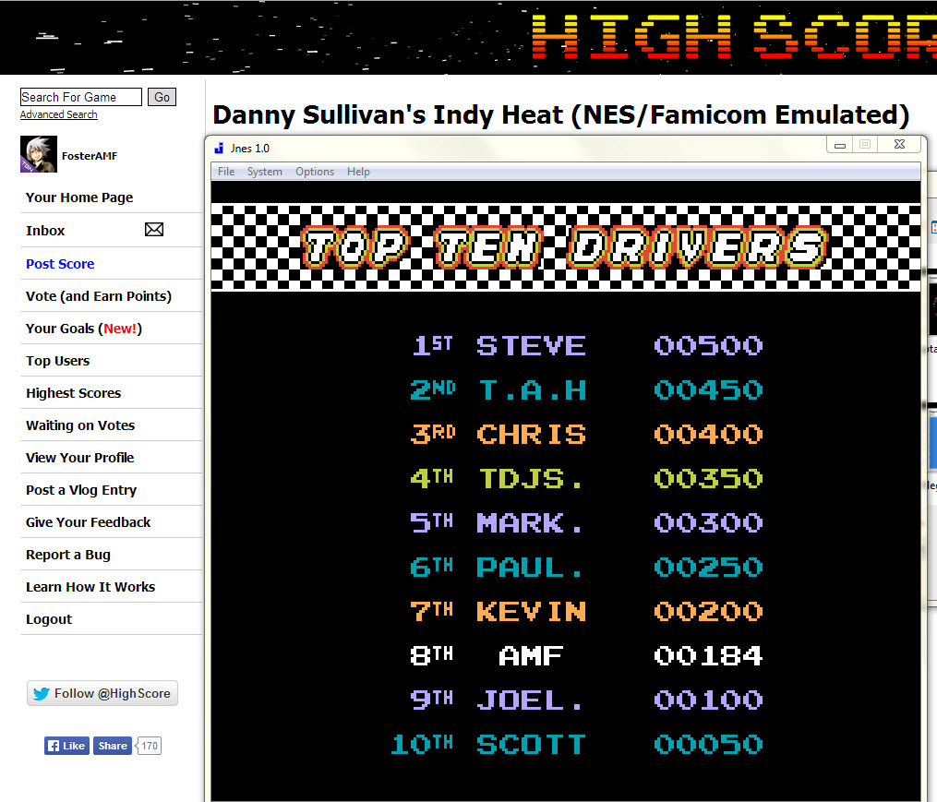This screenshot has height=802, width=937.
Task: Click Post a Vlog Entry link
Action: coord(81,490)
